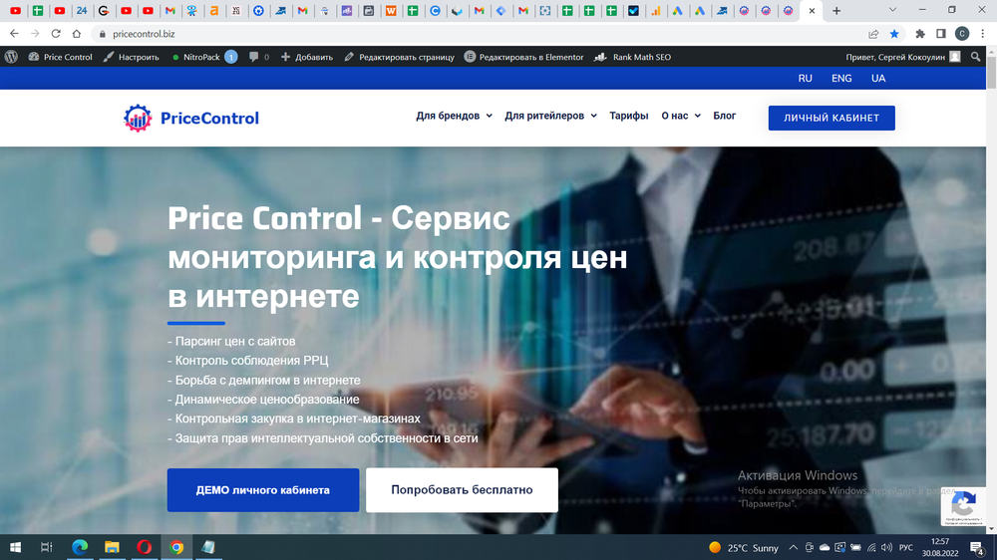Open File Explorer from taskbar
Screen dimensions: 997x560
pyautogui.click(x=112, y=547)
